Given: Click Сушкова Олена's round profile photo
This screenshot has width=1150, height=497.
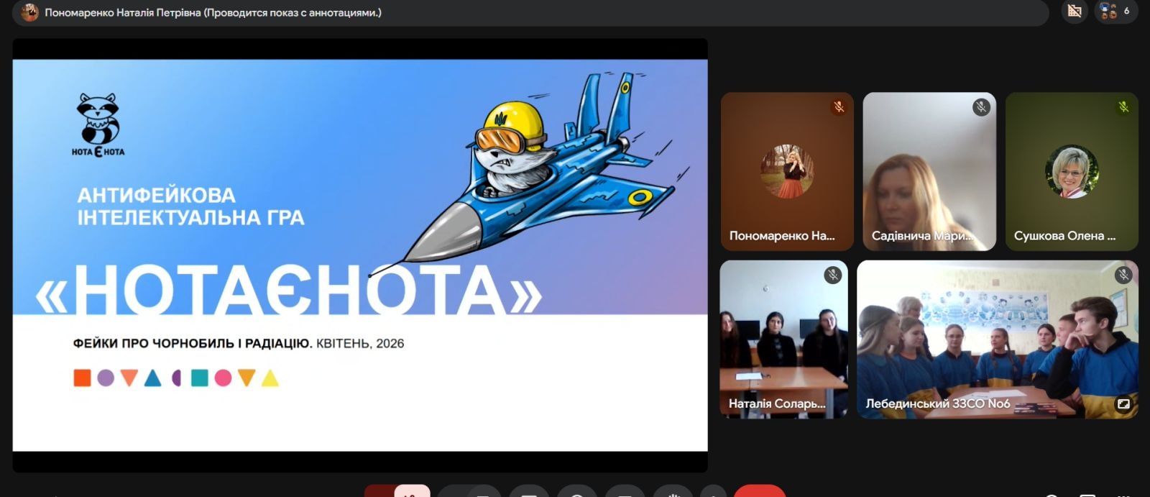Looking at the screenshot, I should 1071,171.
